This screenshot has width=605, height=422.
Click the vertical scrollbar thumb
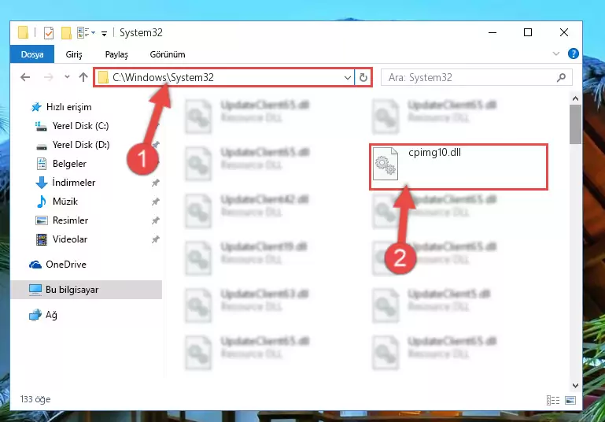(575, 124)
